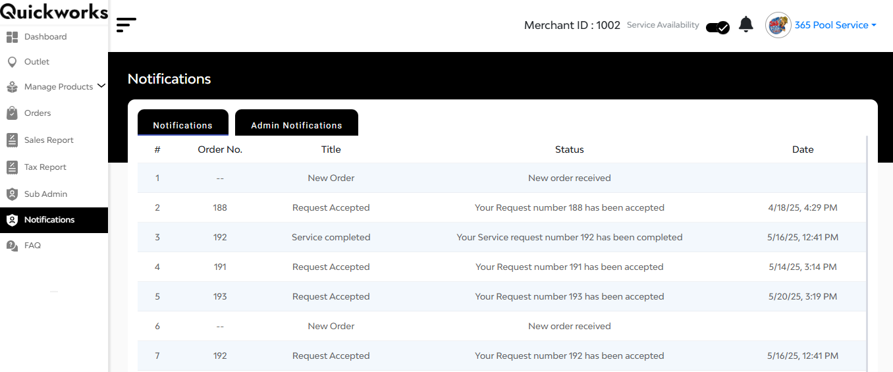Toggle the hamburger menu to collapse sidebar
893x372 pixels.
(126, 25)
